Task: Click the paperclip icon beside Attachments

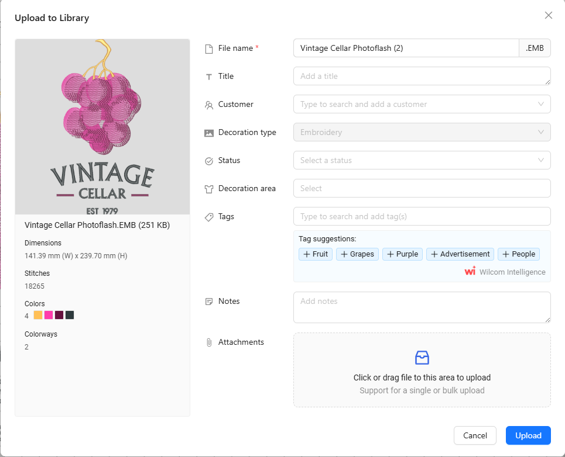Action: pos(208,342)
